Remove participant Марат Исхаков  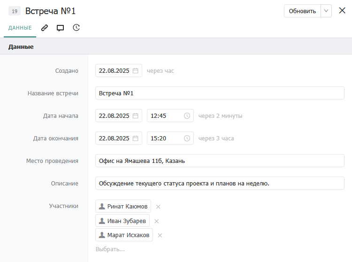(160, 235)
